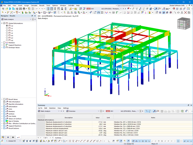The height and width of the screenshot is (145, 193).
Task: Uncheck Global Deformations checkbox
Action: click(x=4, y=23)
